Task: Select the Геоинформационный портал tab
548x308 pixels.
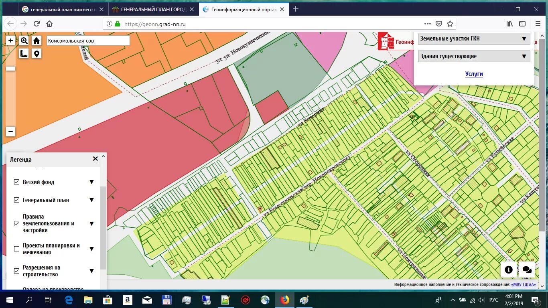Action: point(244,9)
